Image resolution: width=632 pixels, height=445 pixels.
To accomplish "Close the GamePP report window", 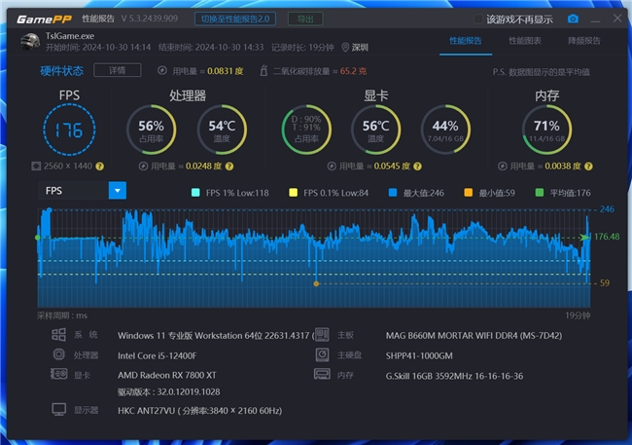I will click(617, 19).
